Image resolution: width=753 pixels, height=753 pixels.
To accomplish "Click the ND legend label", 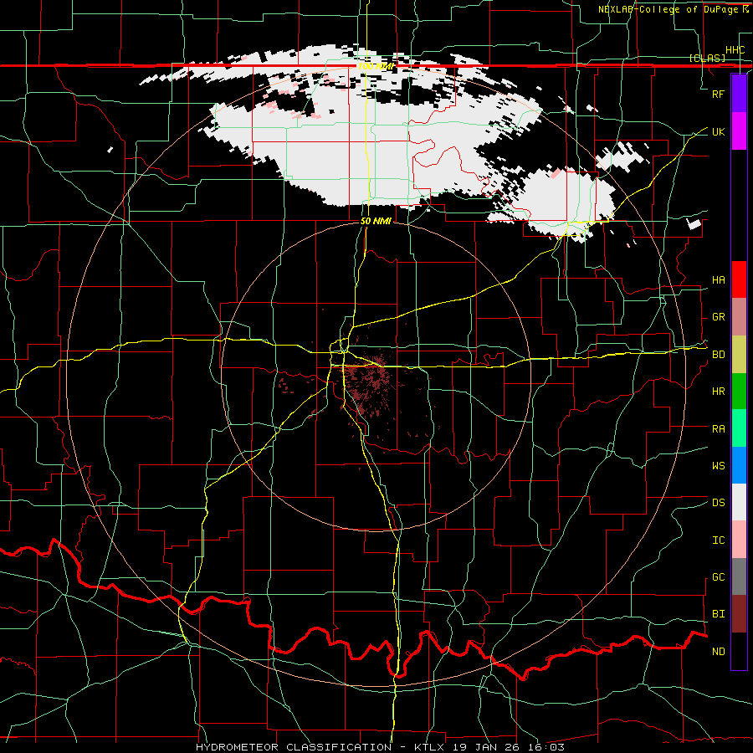I will coord(718,652).
